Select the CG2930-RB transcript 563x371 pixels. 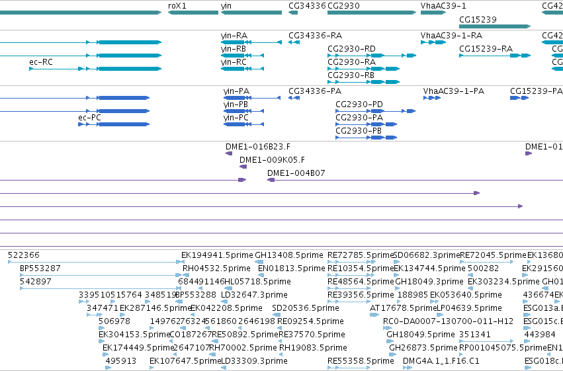(363, 82)
